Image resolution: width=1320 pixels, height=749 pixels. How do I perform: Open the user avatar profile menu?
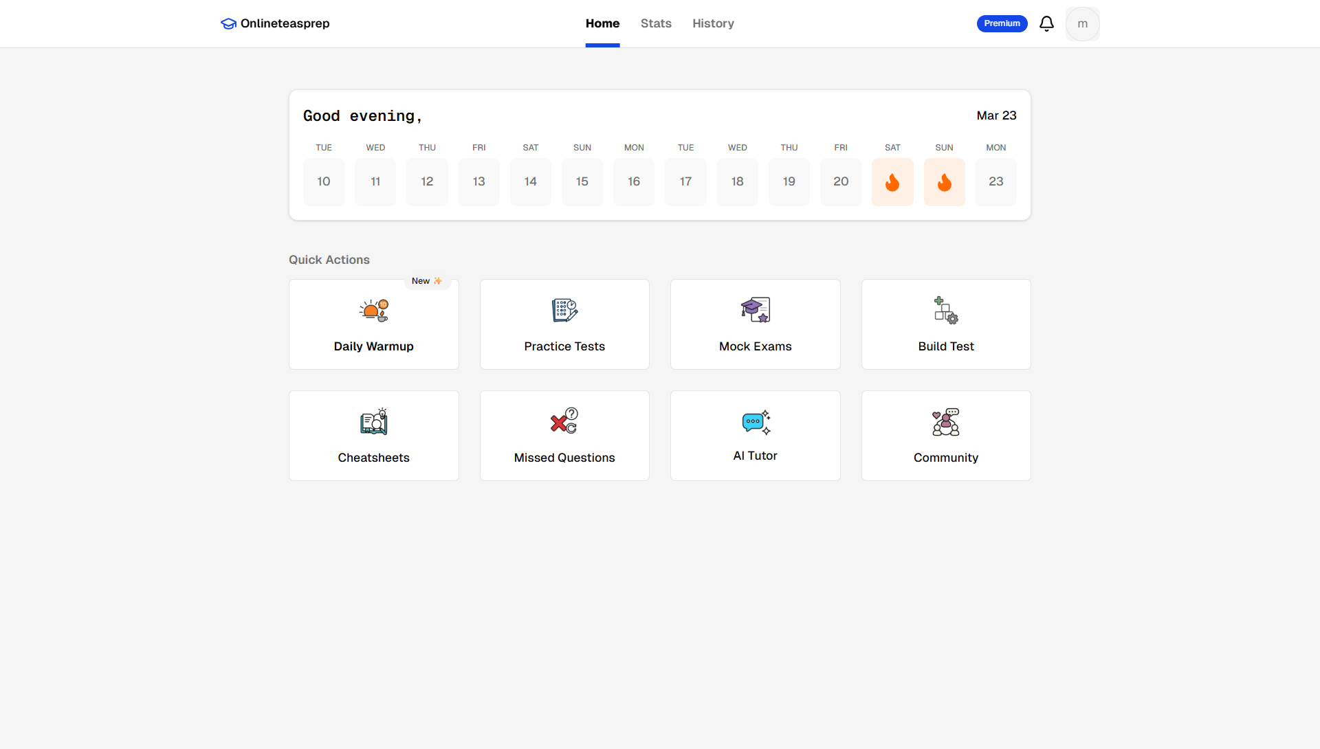1082,24
